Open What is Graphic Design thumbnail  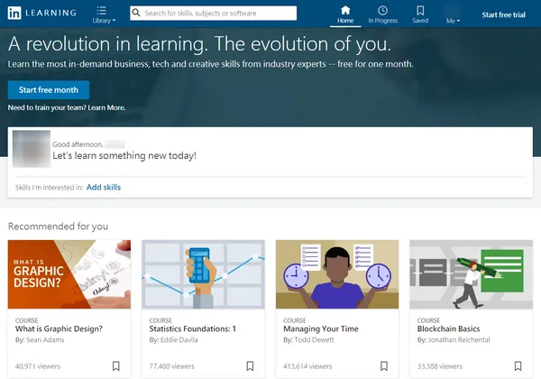[69, 274]
